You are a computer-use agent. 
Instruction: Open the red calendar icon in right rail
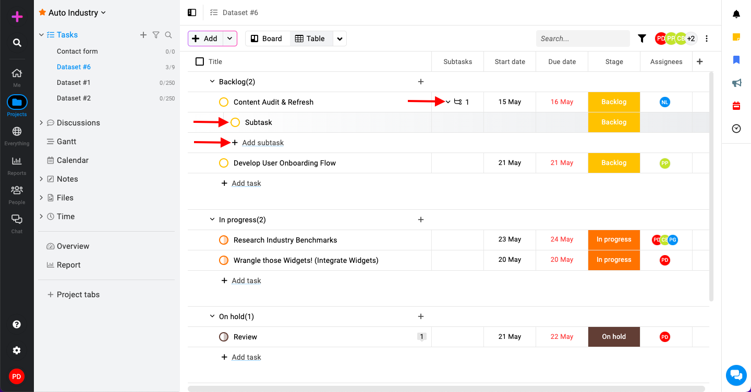736,106
